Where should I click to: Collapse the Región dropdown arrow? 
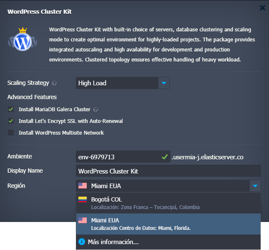(255, 186)
